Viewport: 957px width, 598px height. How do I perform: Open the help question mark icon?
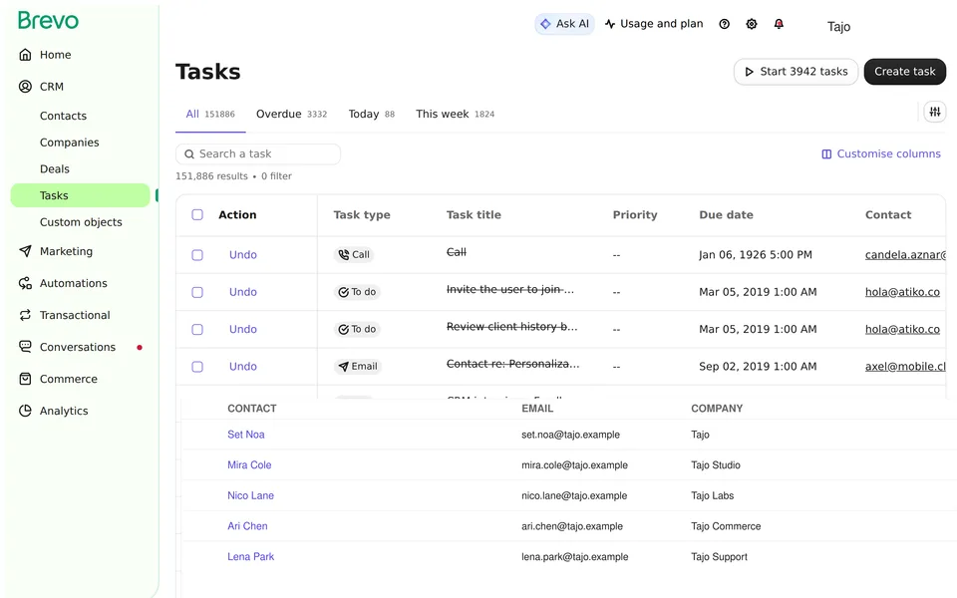[724, 24]
